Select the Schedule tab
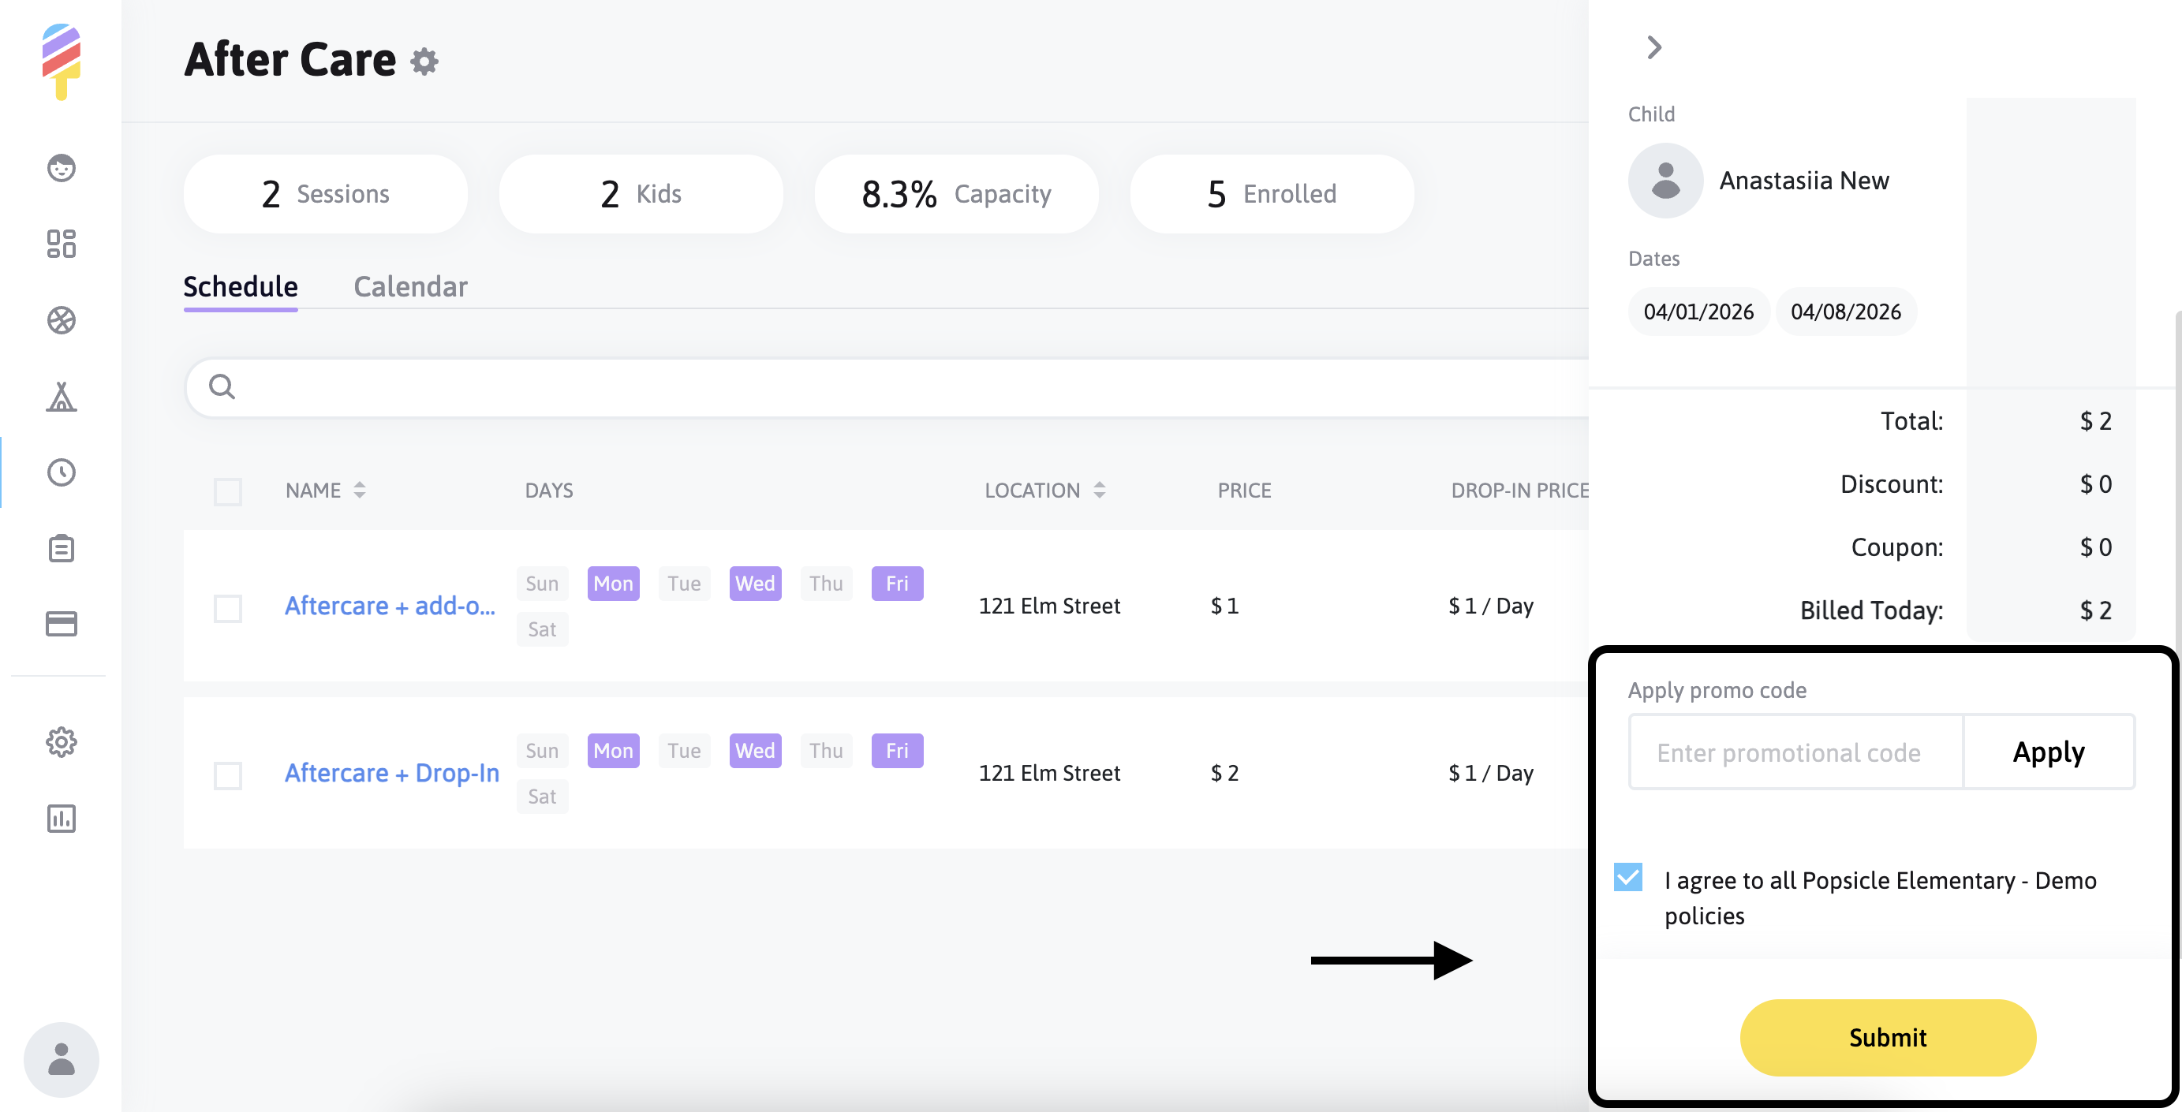 [x=241, y=287]
